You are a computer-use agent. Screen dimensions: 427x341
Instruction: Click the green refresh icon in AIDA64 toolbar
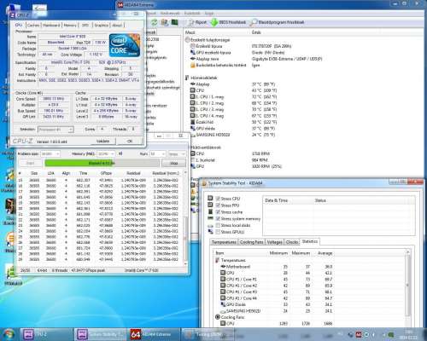[x=154, y=22]
